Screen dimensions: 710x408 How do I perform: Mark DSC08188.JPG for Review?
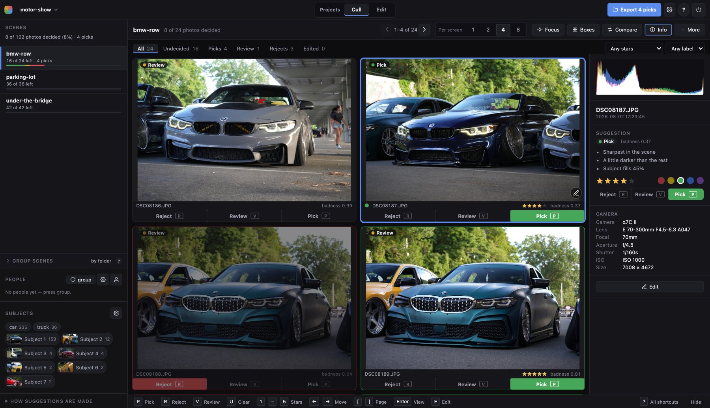[x=244, y=384]
